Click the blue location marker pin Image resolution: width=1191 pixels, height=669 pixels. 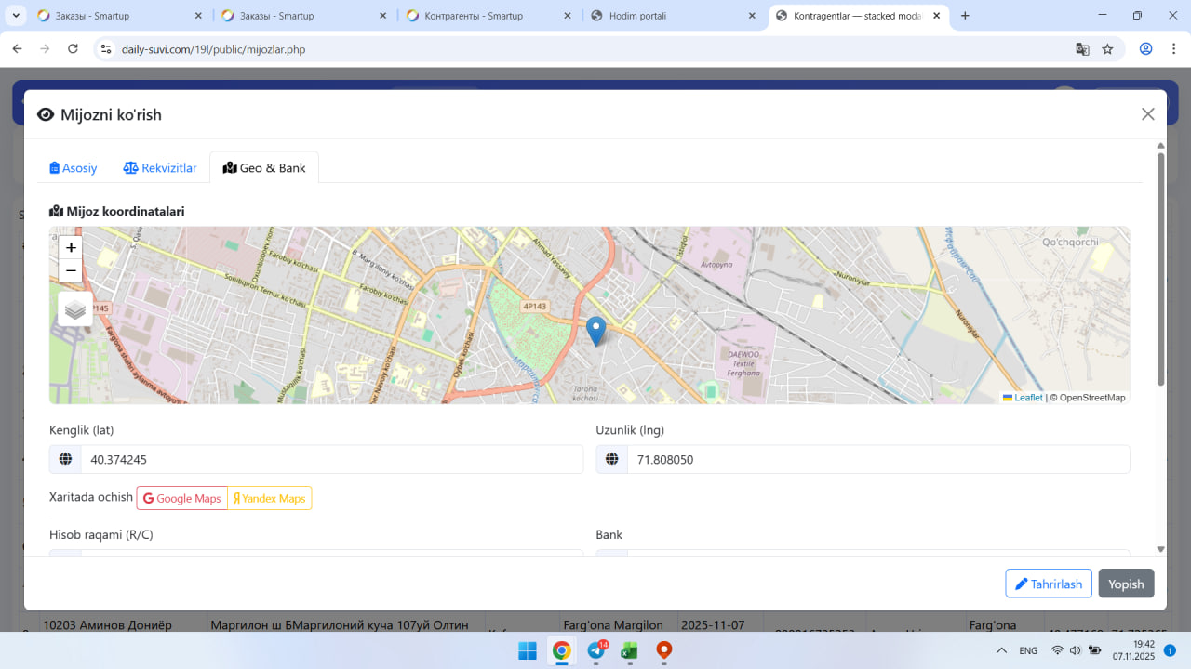click(595, 330)
